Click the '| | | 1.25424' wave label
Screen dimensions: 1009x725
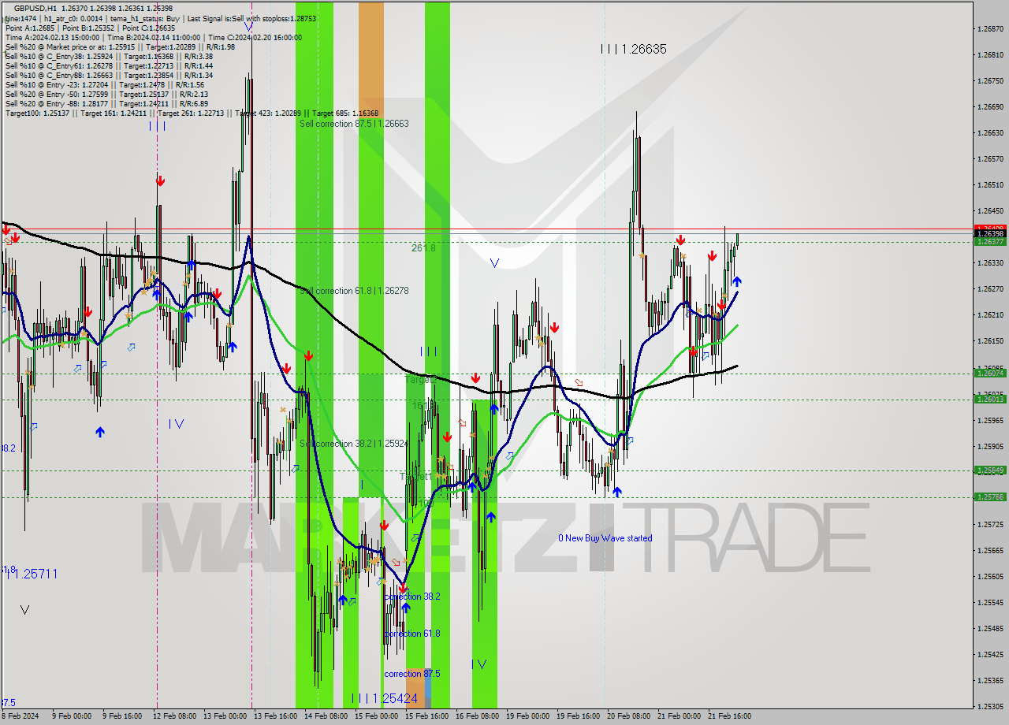[x=385, y=698]
